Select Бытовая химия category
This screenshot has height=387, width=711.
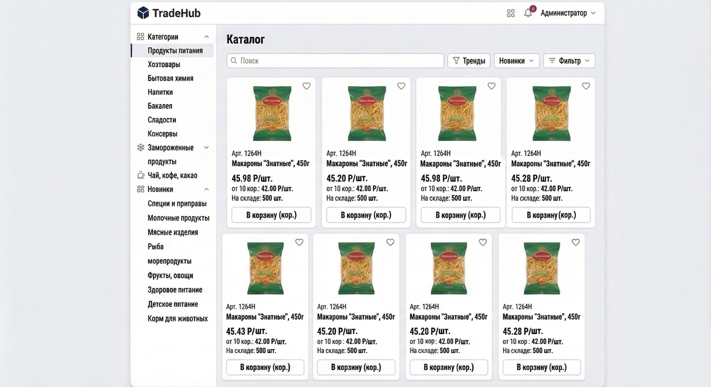pos(170,78)
